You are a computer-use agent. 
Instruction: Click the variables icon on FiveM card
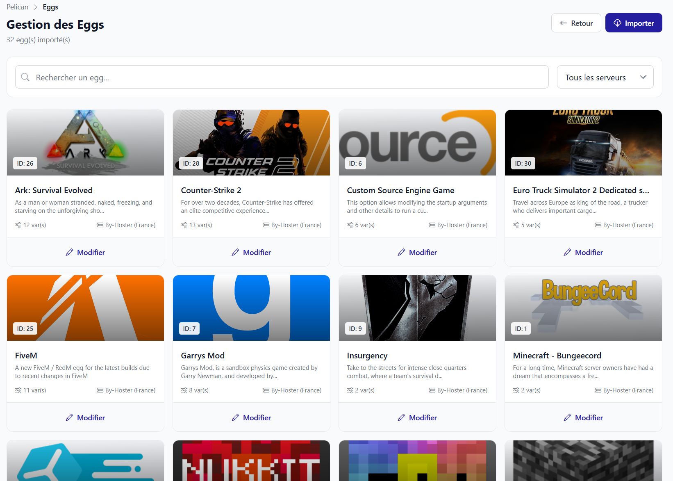pyautogui.click(x=18, y=390)
